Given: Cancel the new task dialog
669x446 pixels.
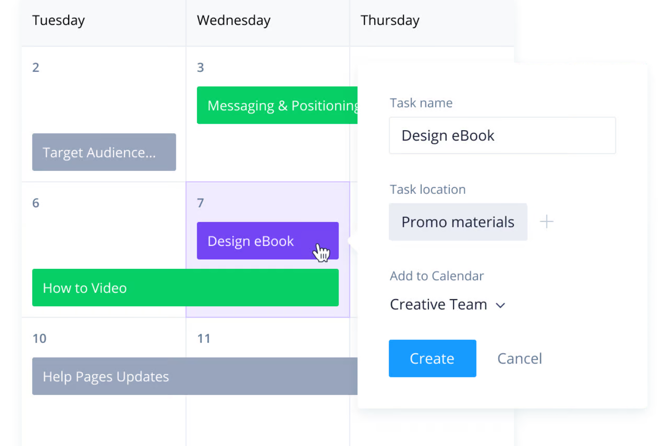Looking at the screenshot, I should pyautogui.click(x=519, y=358).
